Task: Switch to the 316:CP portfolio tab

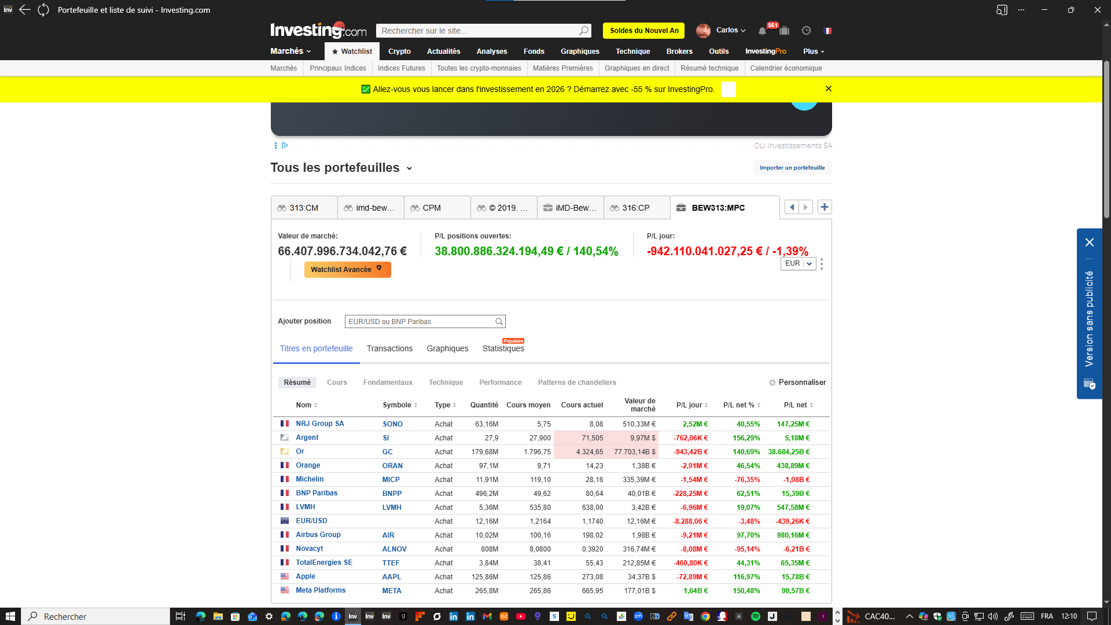Action: [637, 208]
